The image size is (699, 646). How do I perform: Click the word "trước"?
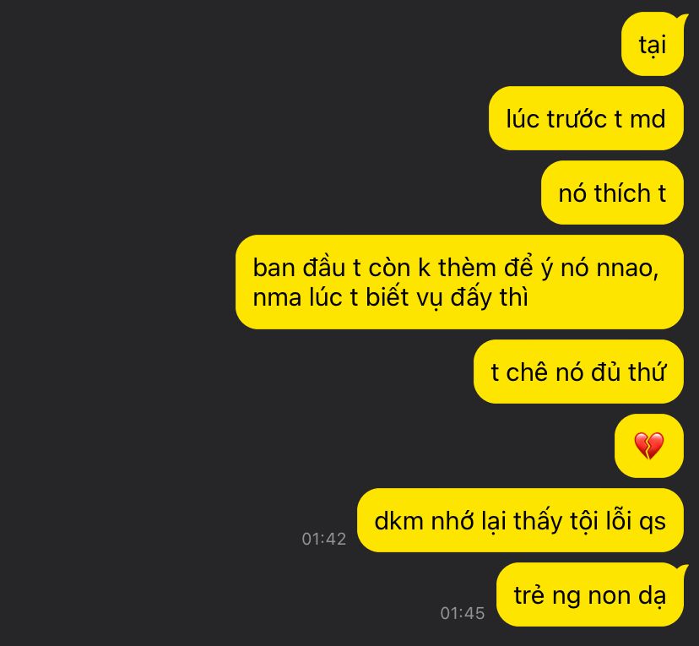(577, 119)
